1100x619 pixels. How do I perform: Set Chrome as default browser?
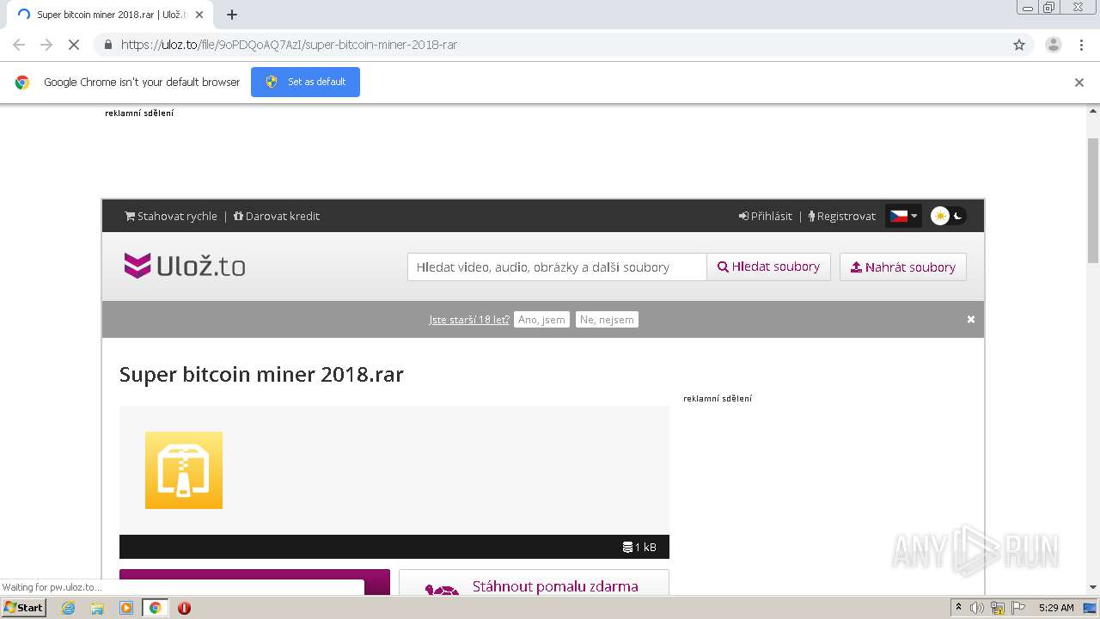click(x=305, y=82)
